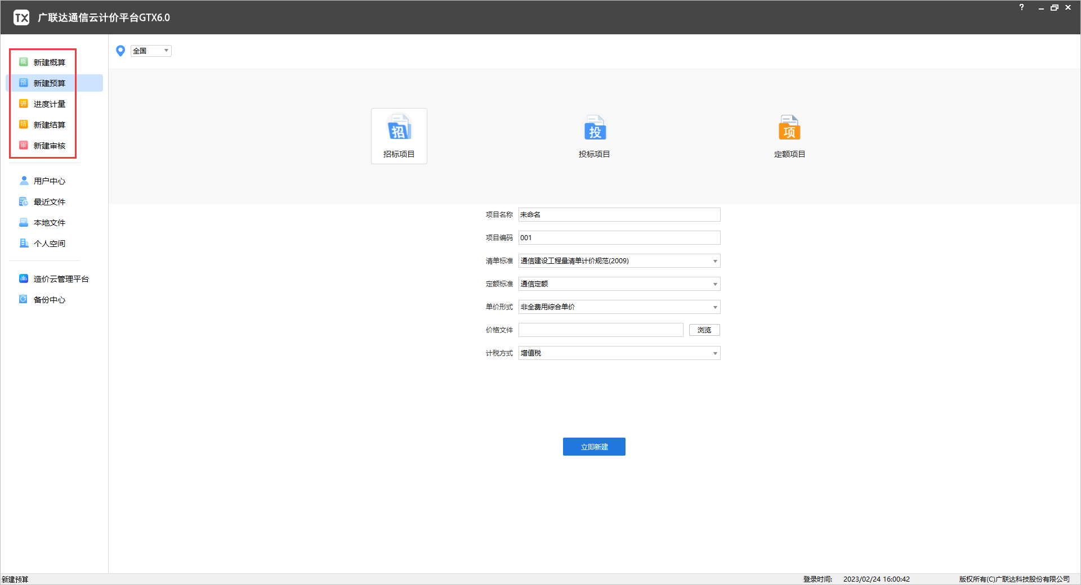Click into the 项目名称 text field
Image resolution: width=1081 pixels, height=585 pixels.
[619, 215]
